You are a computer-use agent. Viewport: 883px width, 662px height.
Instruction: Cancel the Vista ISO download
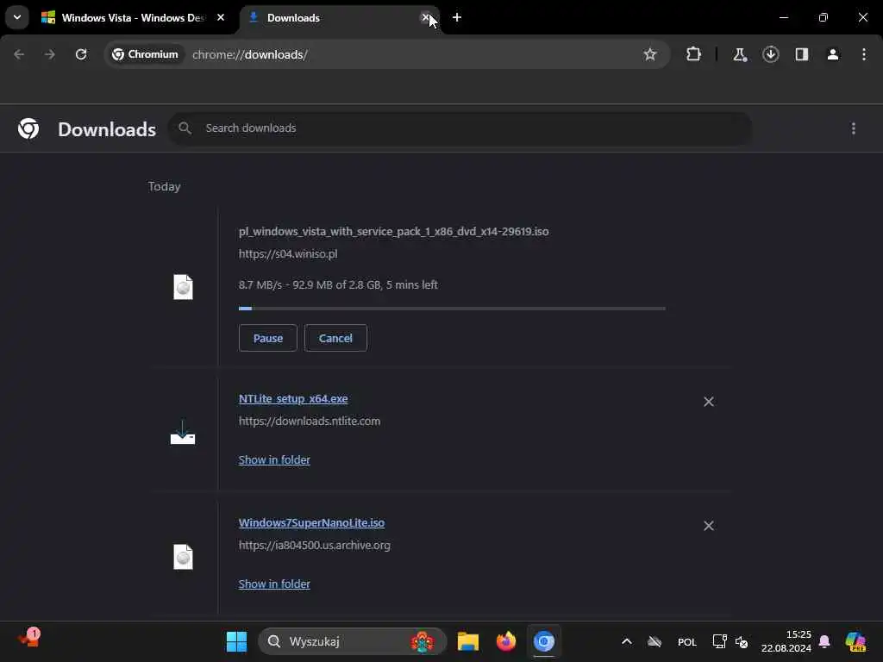coord(335,338)
